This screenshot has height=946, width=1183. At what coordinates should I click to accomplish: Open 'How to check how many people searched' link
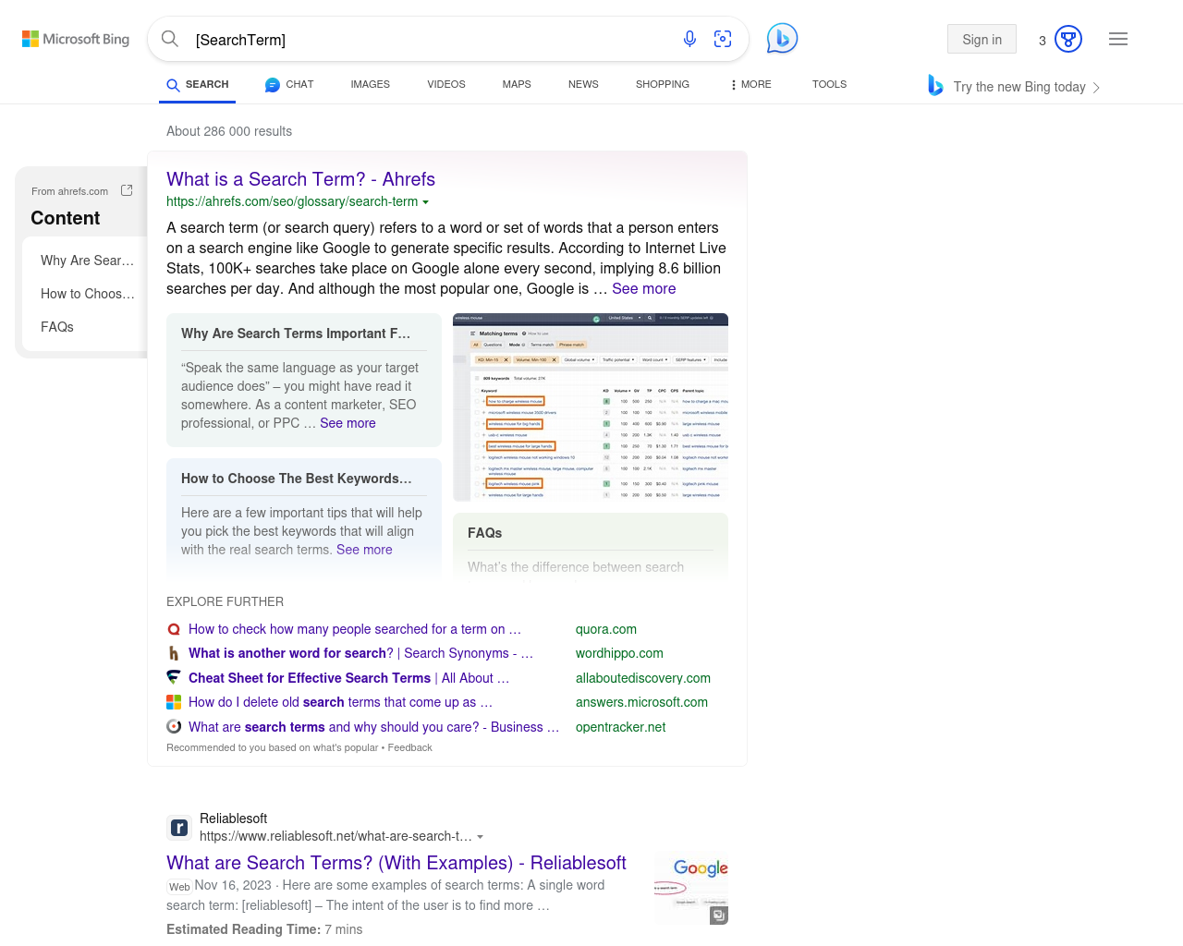pos(355,629)
